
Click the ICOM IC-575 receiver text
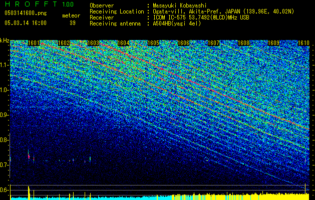pos(201,17)
